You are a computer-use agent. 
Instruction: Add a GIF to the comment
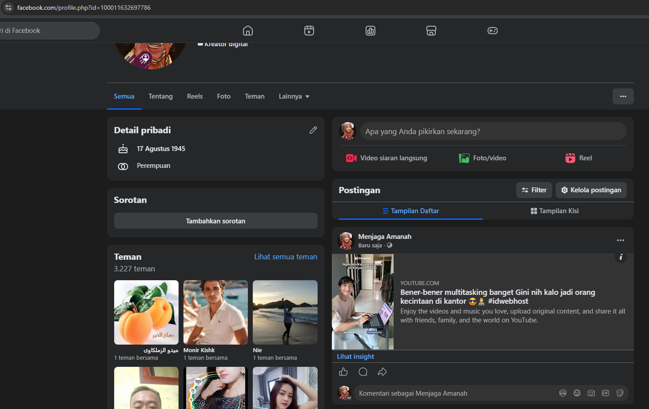605,393
